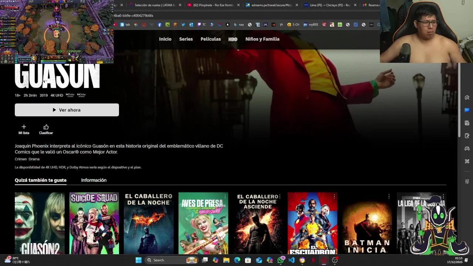The width and height of the screenshot is (473, 266).
Task: Open the Inicio menu item
Action: (x=165, y=39)
